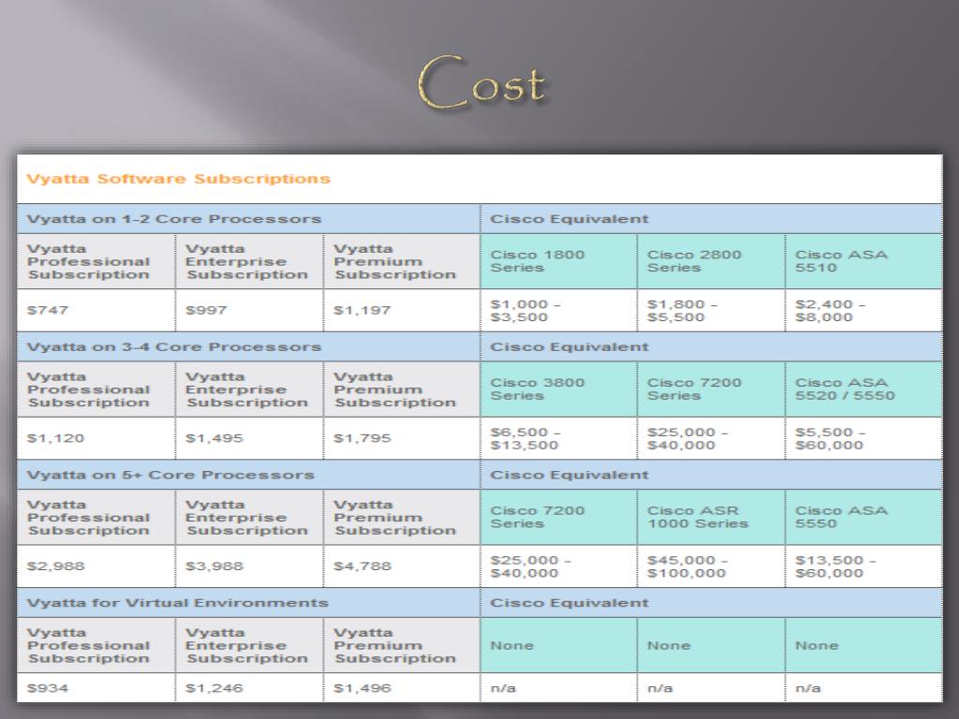The height and width of the screenshot is (719, 959).
Task: Select the '$5,500 - $60,000' price range
Action: pos(830,438)
